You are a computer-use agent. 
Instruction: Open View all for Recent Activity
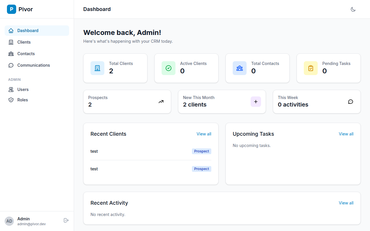click(346, 203)
